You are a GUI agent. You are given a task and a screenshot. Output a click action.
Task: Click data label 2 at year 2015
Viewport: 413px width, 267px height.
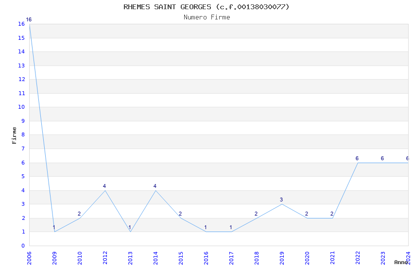[x=180, y=214]
